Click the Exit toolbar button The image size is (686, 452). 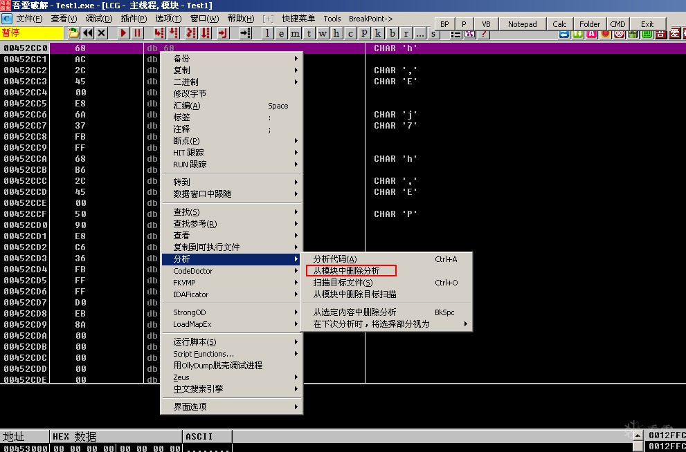647,24
